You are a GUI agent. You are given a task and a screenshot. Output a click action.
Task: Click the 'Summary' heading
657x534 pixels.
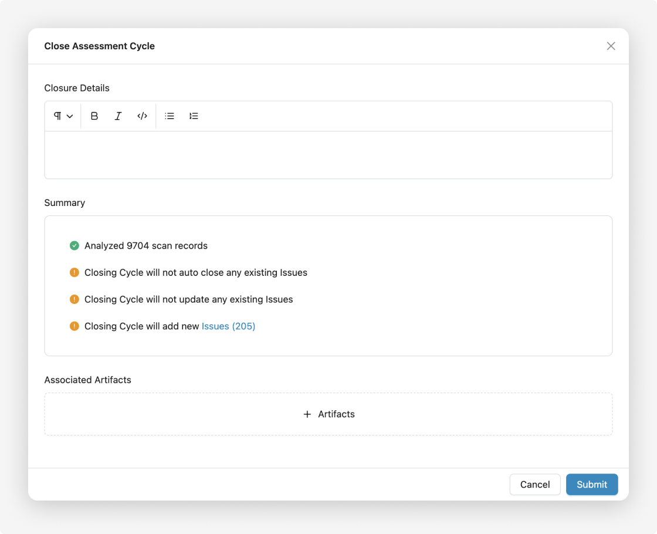click(65, 203)
